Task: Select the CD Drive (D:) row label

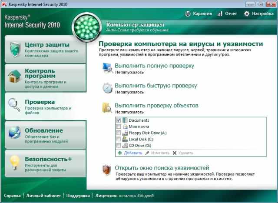Action: tap(140, 146)
